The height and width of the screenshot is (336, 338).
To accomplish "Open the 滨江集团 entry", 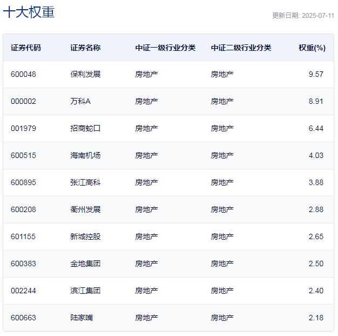I will [x=85, y=291].
